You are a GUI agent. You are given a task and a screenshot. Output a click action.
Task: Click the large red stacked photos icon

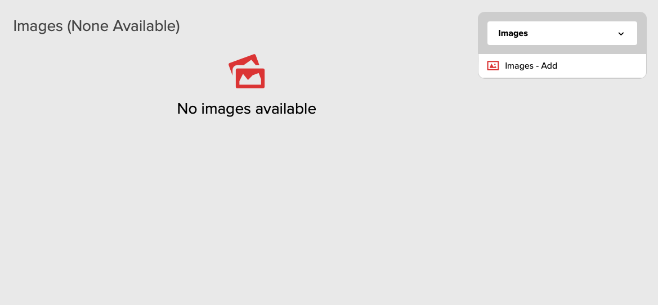(x=247, y=71)
